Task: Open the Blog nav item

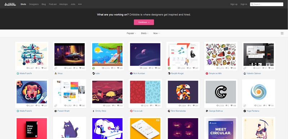Action: pos(44,4)
